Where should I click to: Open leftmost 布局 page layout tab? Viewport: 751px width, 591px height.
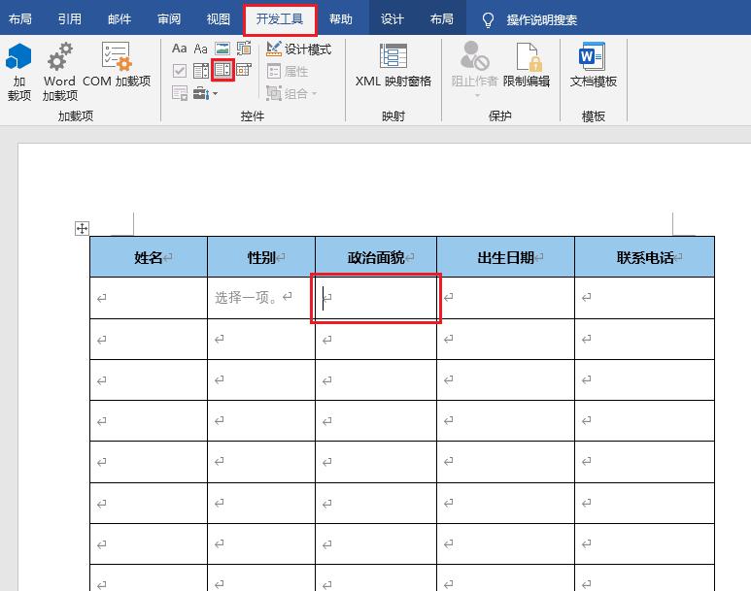(x=20, y=19)
